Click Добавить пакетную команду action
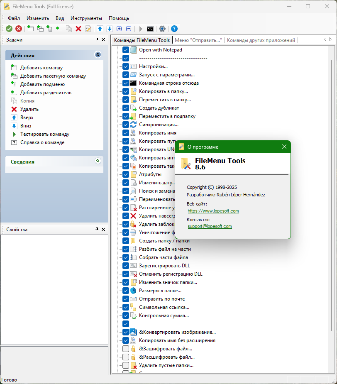The width and height of the screenshot is (337, 384). (x=53, y=76)
